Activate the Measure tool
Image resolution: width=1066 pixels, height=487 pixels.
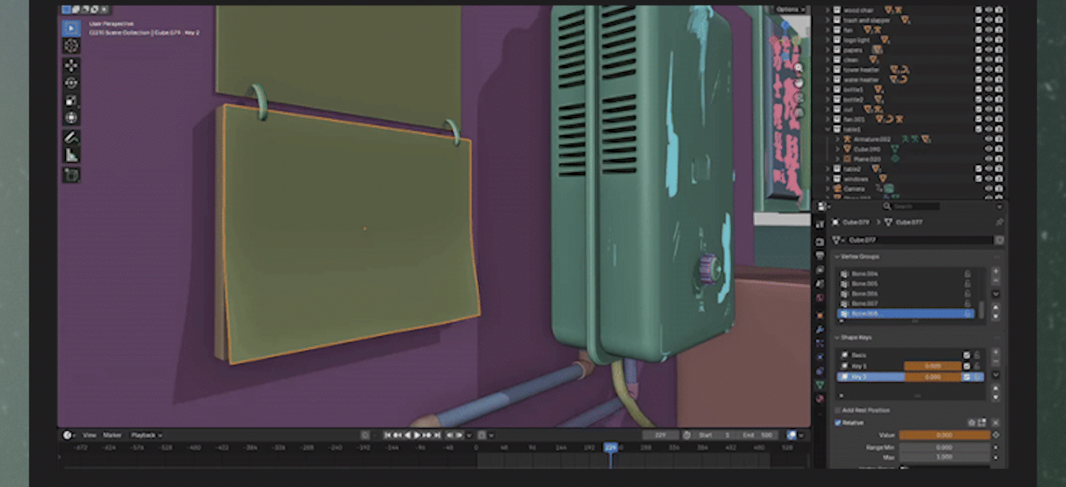[71, 156]
